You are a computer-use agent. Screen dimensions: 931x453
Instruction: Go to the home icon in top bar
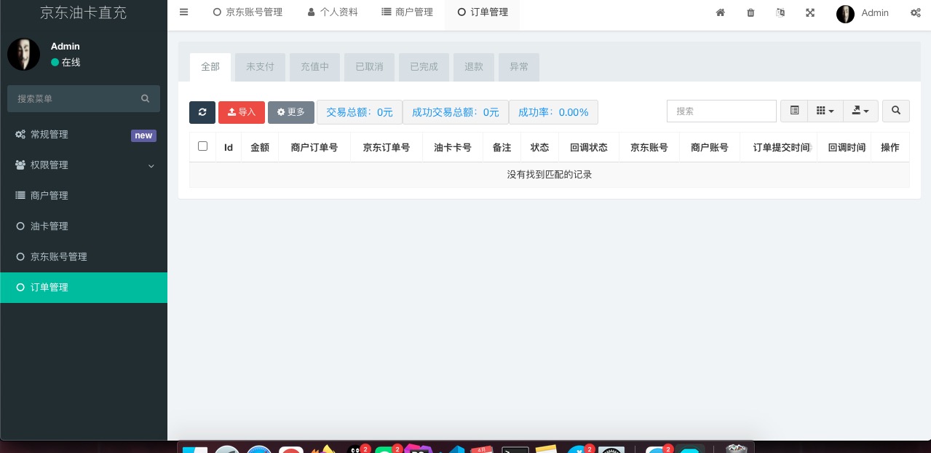pos(720,12)
